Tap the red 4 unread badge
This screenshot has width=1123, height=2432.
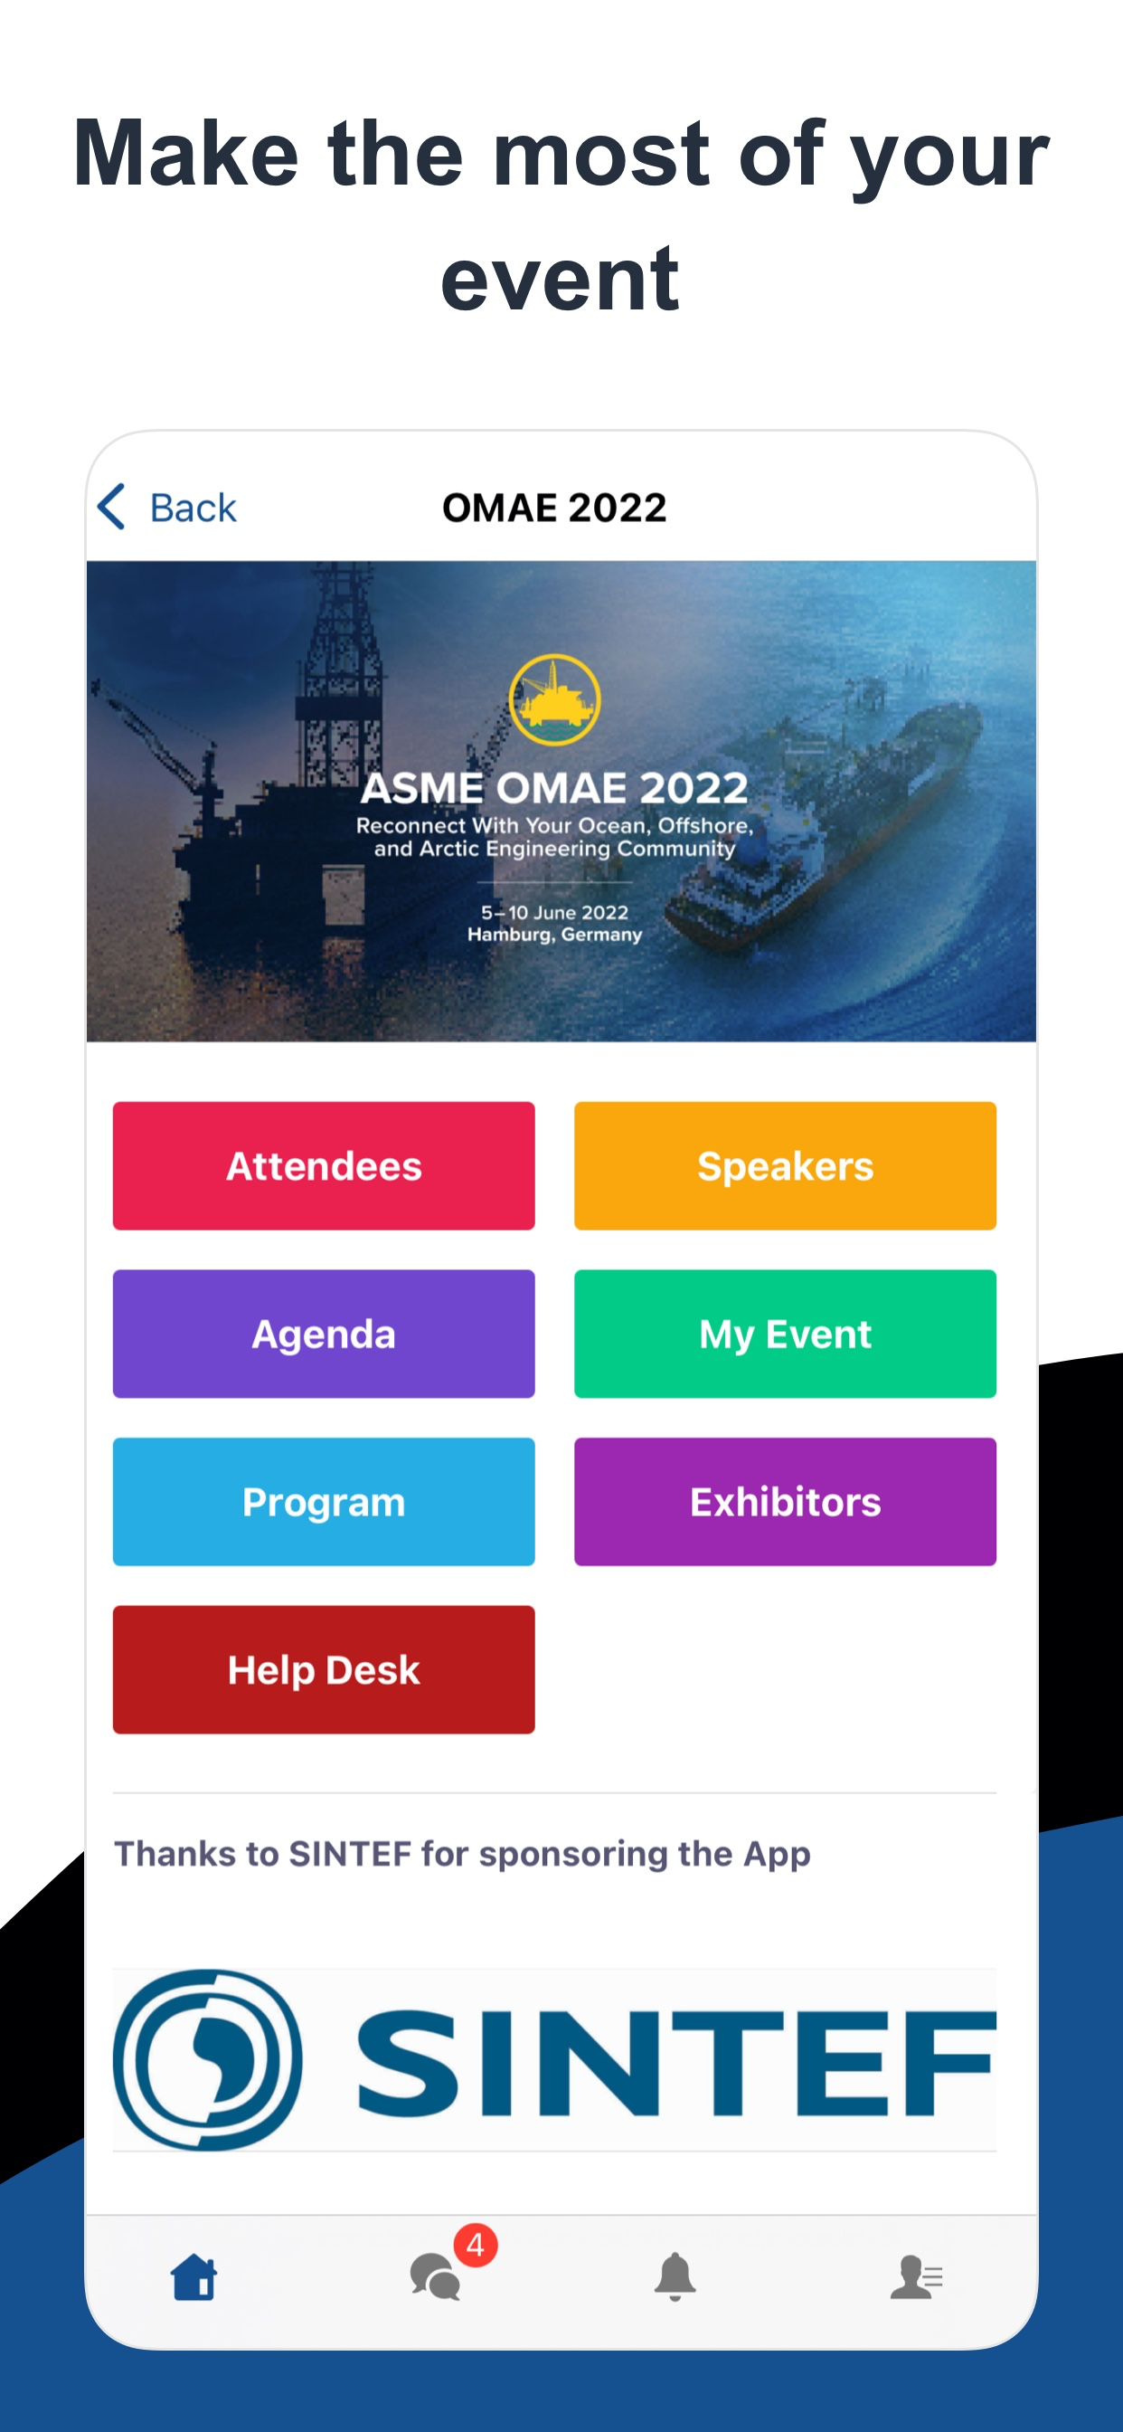click(x=476, y=2246)
